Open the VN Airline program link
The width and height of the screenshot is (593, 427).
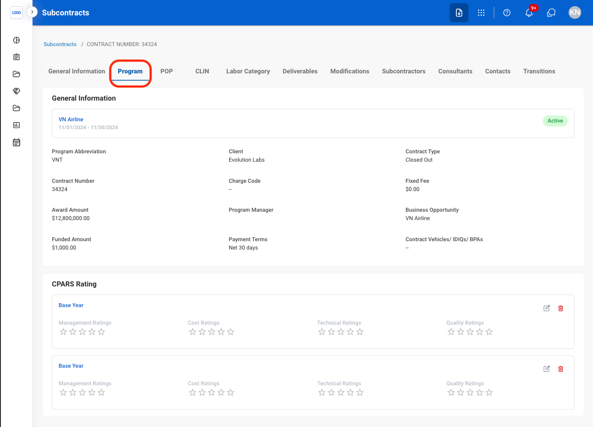point(71,119)
